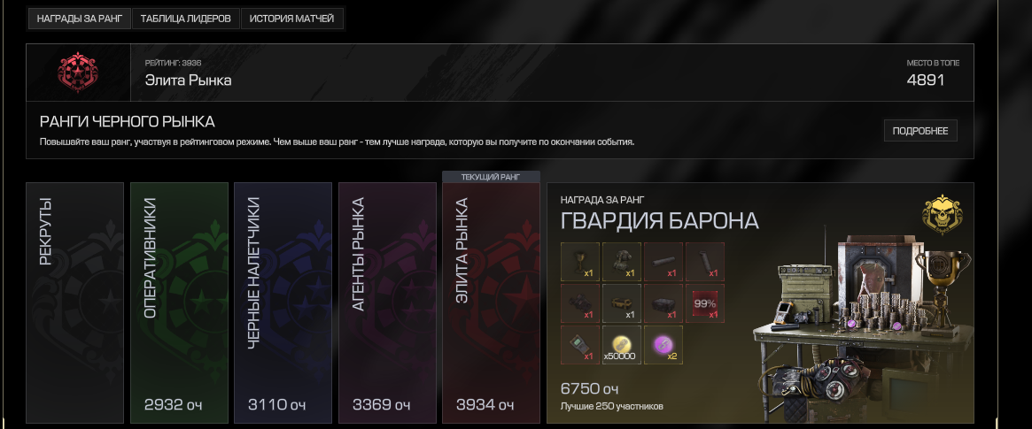1032x429 pixels.
Task: Select the green Оперативники rank card
Action: click(179, 303)
